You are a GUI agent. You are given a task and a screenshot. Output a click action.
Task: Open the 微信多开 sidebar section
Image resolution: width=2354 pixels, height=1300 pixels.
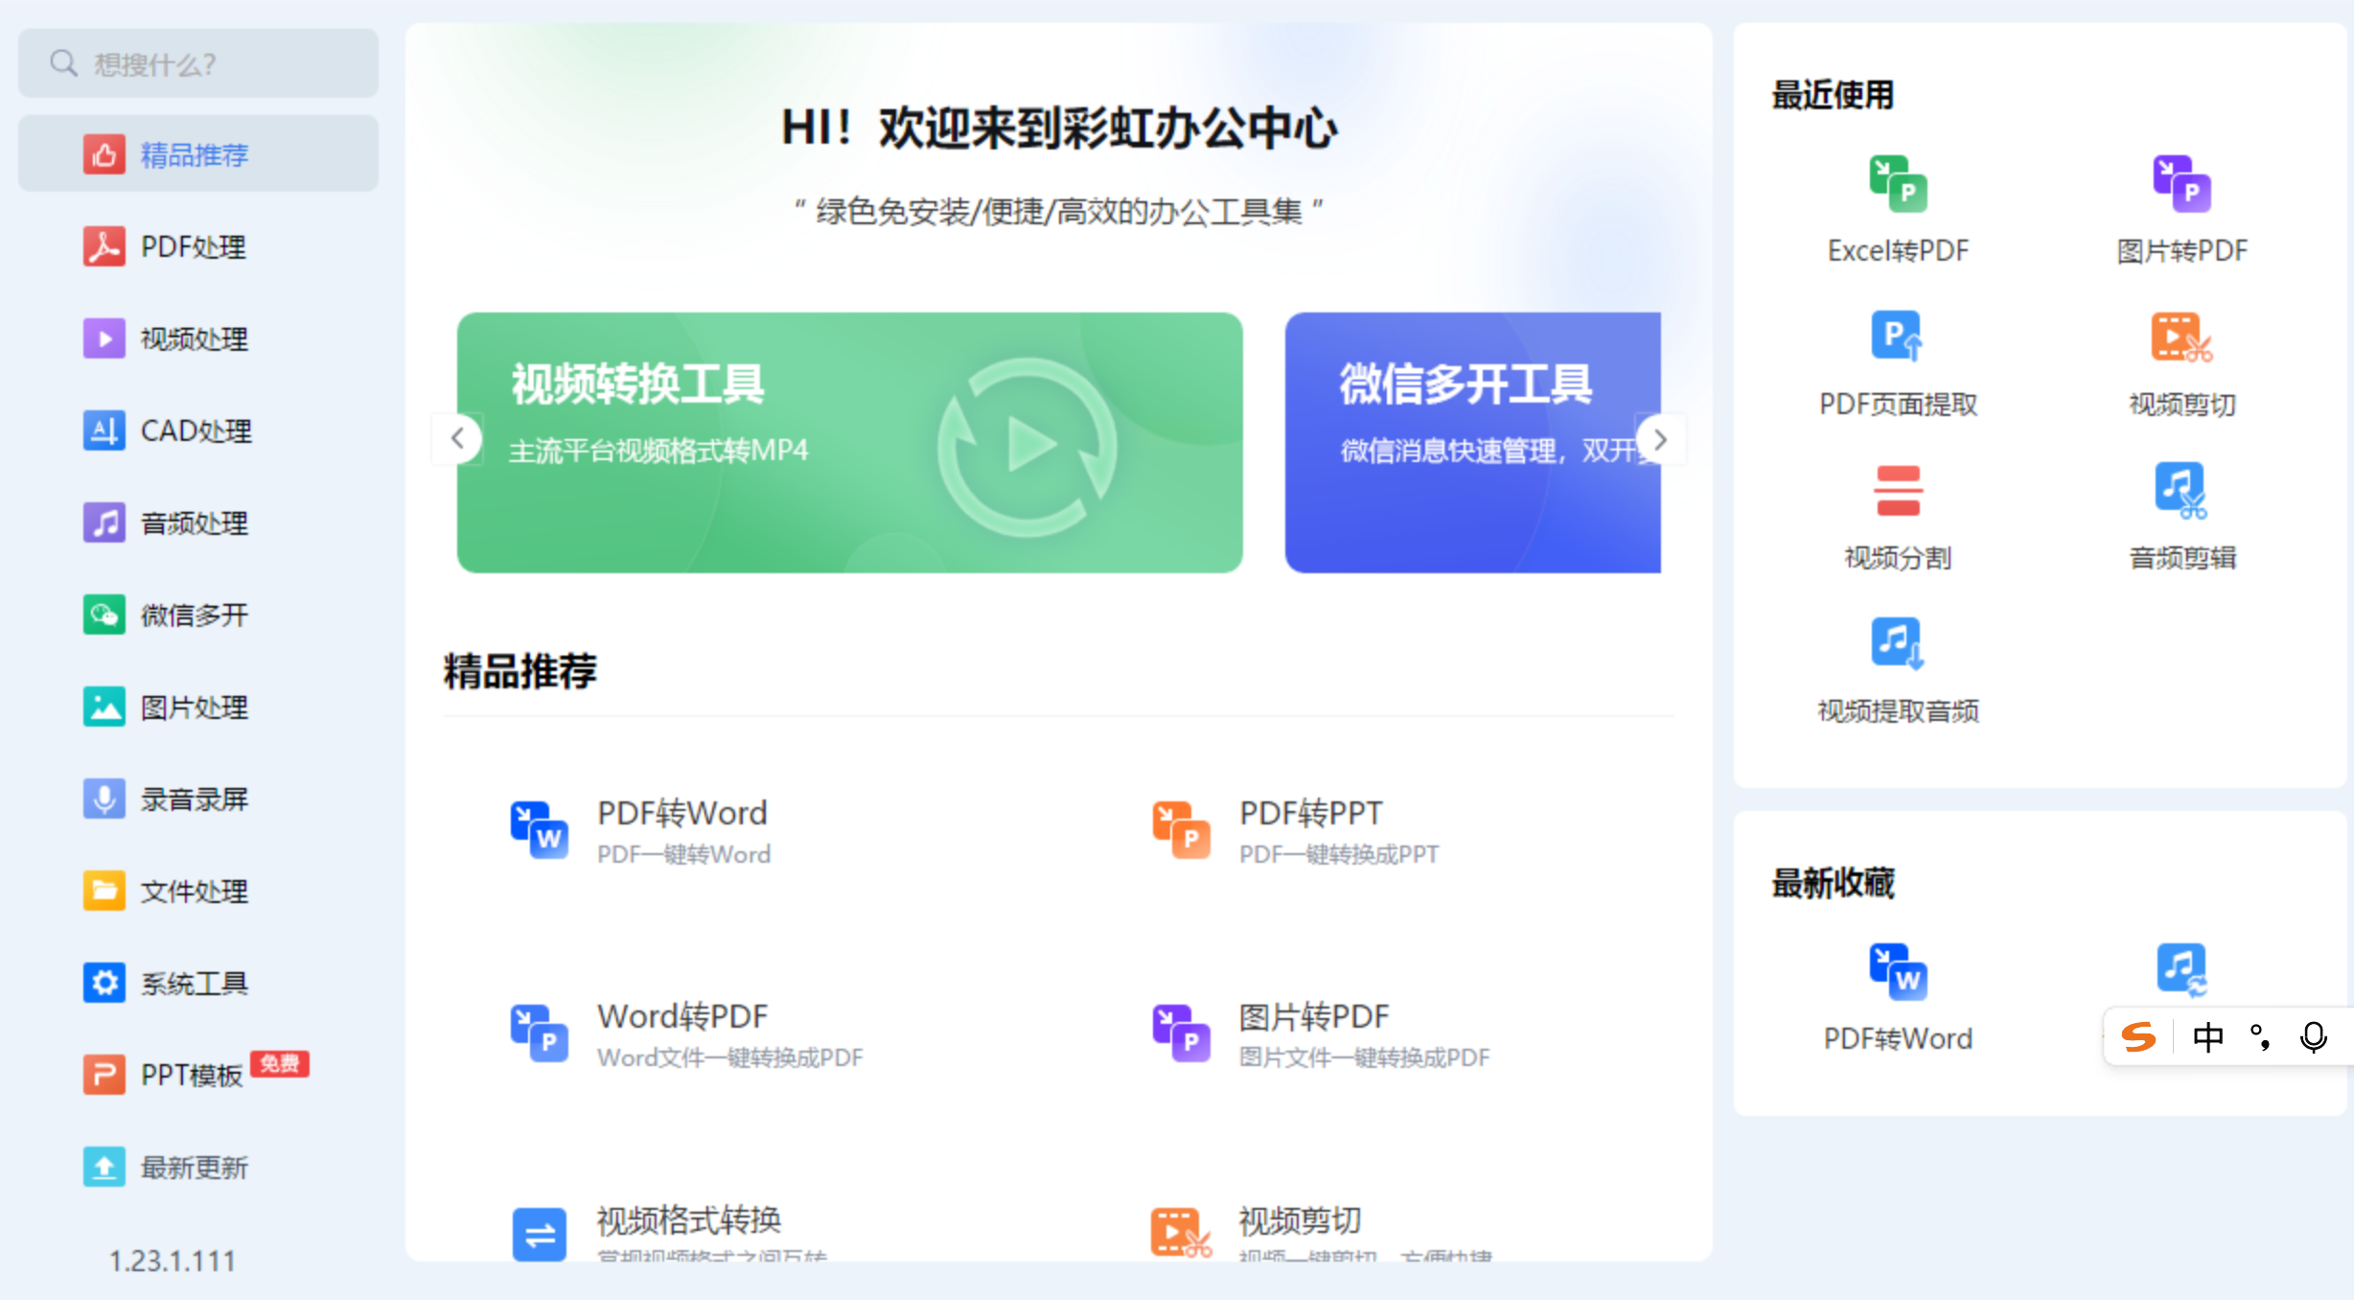click(x=194, y=615)
